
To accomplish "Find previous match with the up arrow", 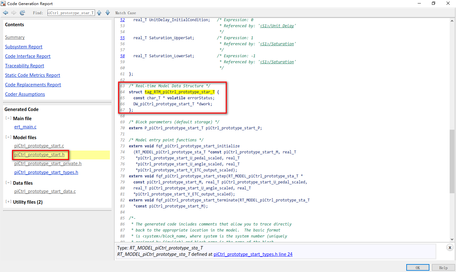I will pos(99,13).
